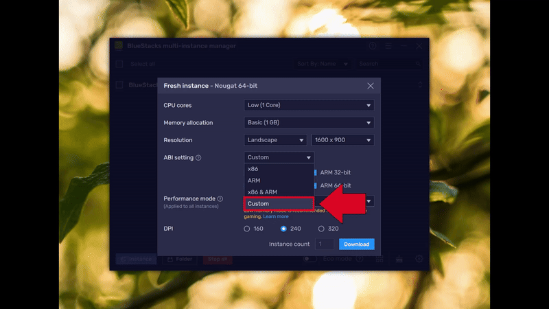Choose x86 & ARM from ABI list
Image resolution: width=549 pixels, height=309 pixels.
279,192
